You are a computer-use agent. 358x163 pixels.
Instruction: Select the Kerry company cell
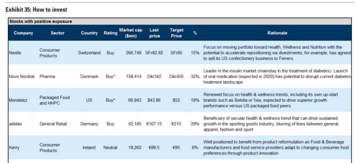pyautogui.click(x=14, y=148)
